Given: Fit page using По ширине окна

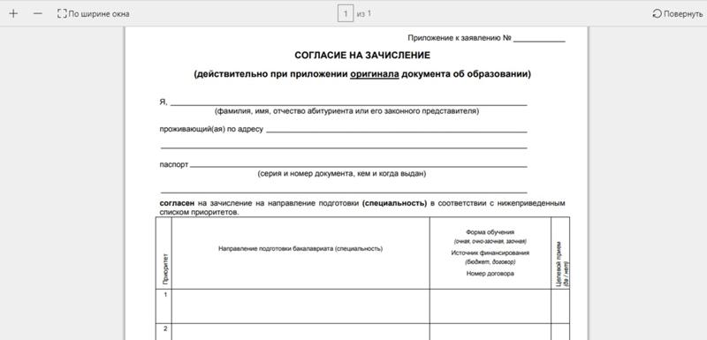Looking at the screenshot, I should [x=94, y=14].
